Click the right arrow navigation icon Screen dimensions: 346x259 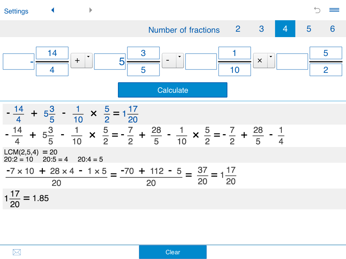(x=91, y=10)
